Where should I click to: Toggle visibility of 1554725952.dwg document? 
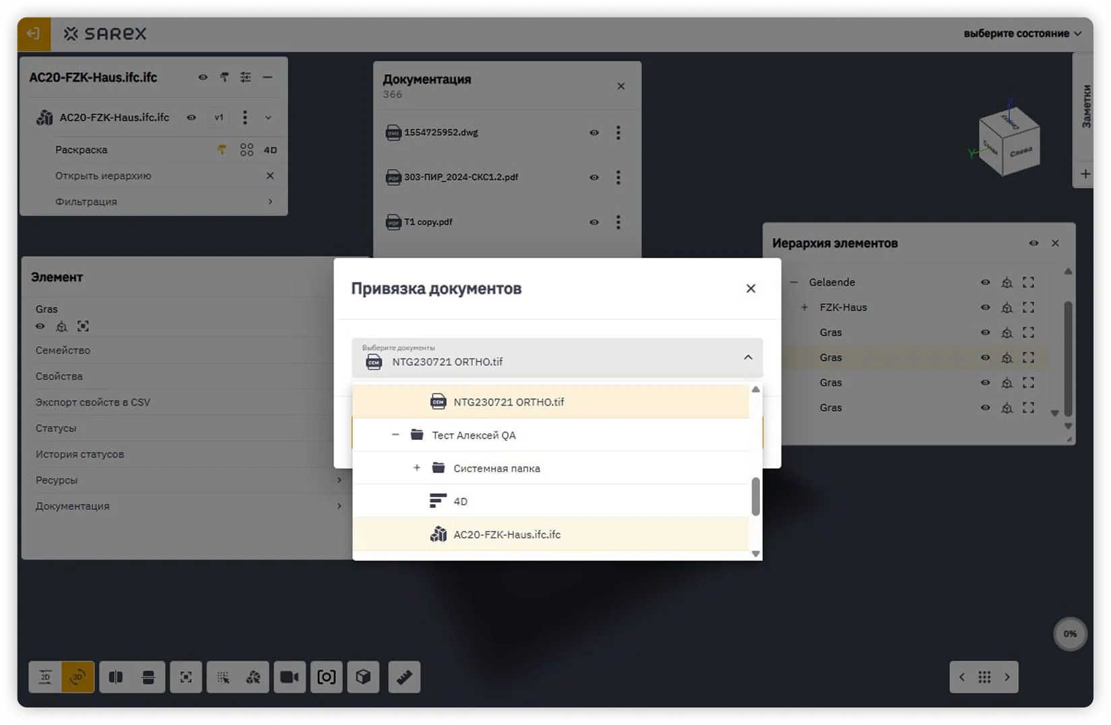tap(594, 133)
